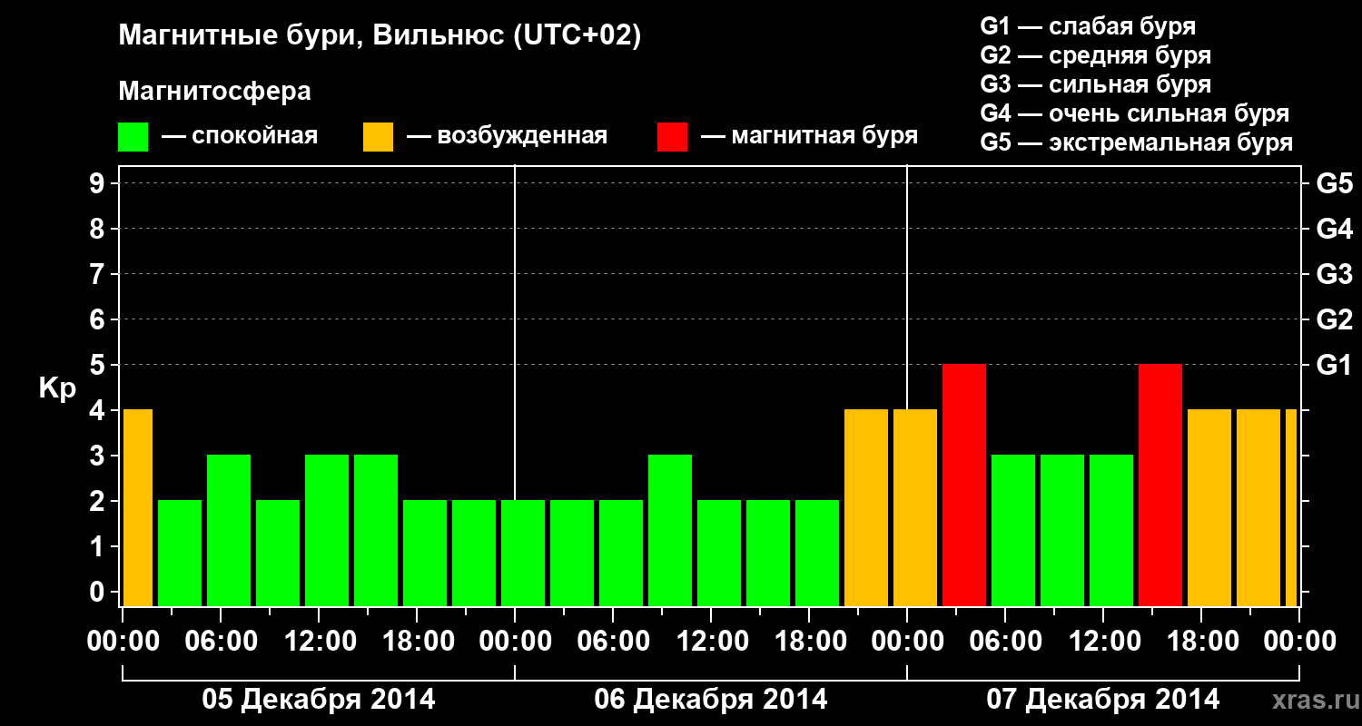
Task: Click the G1 label on right axis
Action: [1335, 365]
